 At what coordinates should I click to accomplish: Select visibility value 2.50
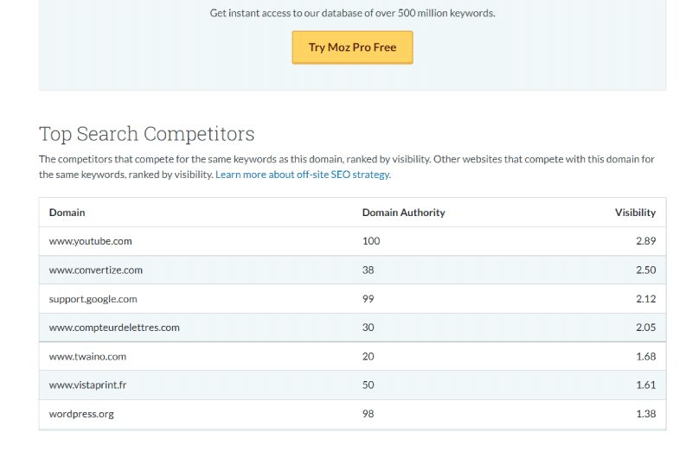click(645, 270)
